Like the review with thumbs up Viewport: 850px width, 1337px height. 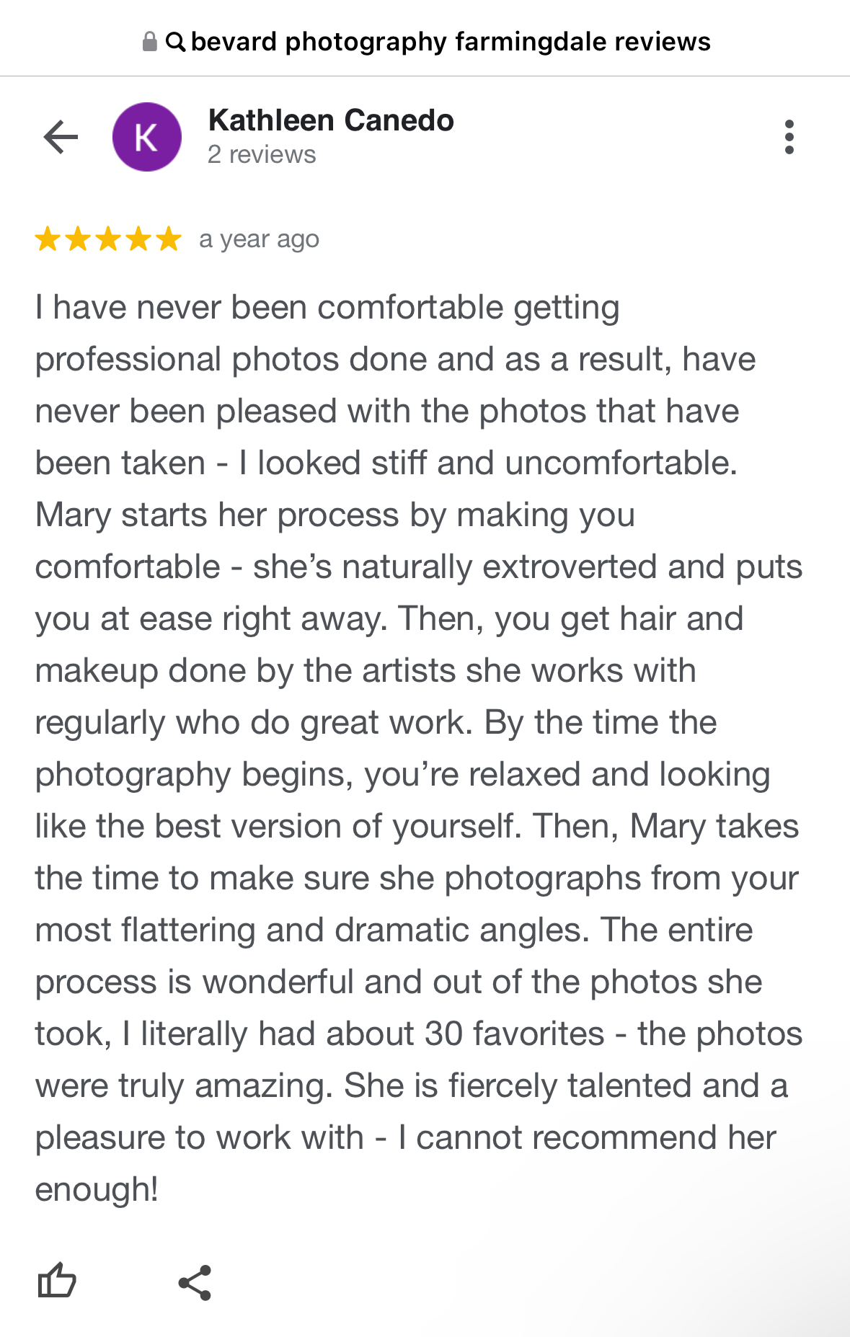(x=56, y=1281)
